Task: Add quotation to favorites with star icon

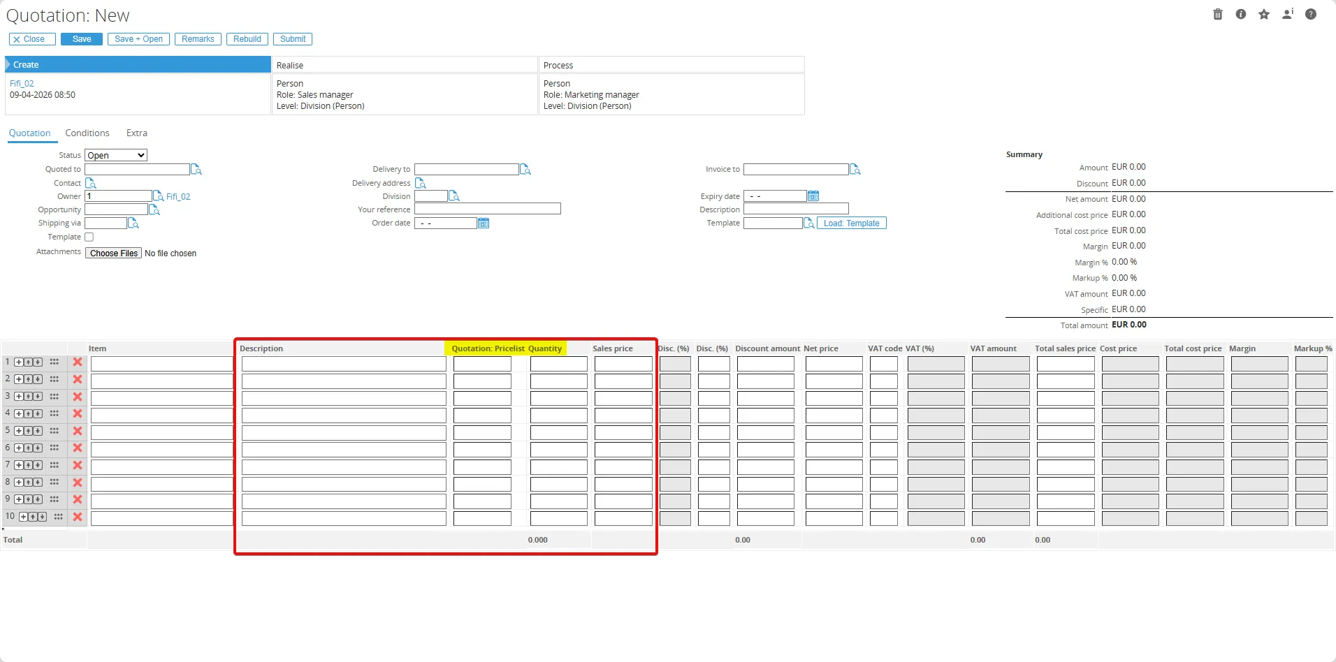Action: [1264, 14]
